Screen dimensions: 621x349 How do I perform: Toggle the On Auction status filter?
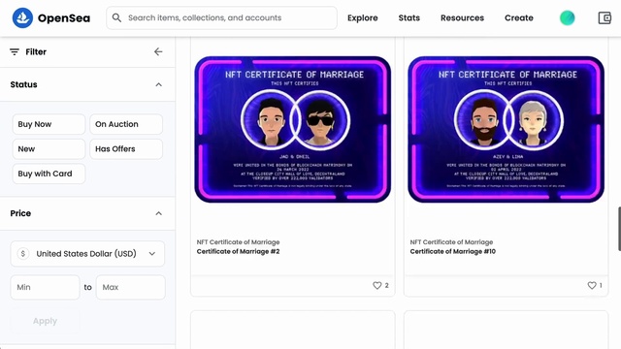(126, 124)
